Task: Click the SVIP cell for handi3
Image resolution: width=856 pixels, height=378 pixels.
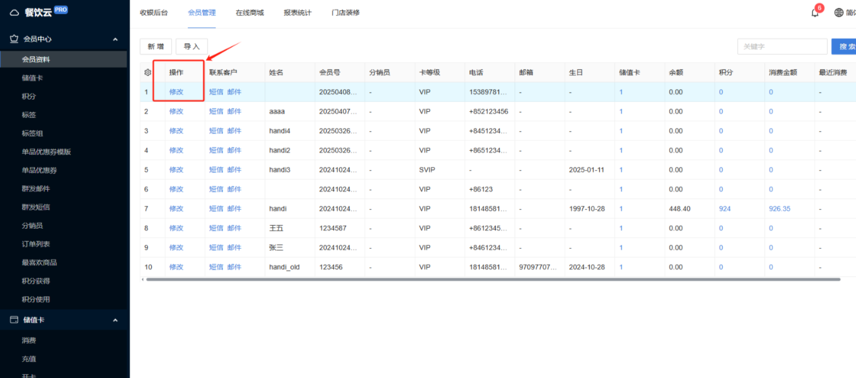Action: (427, 170)
